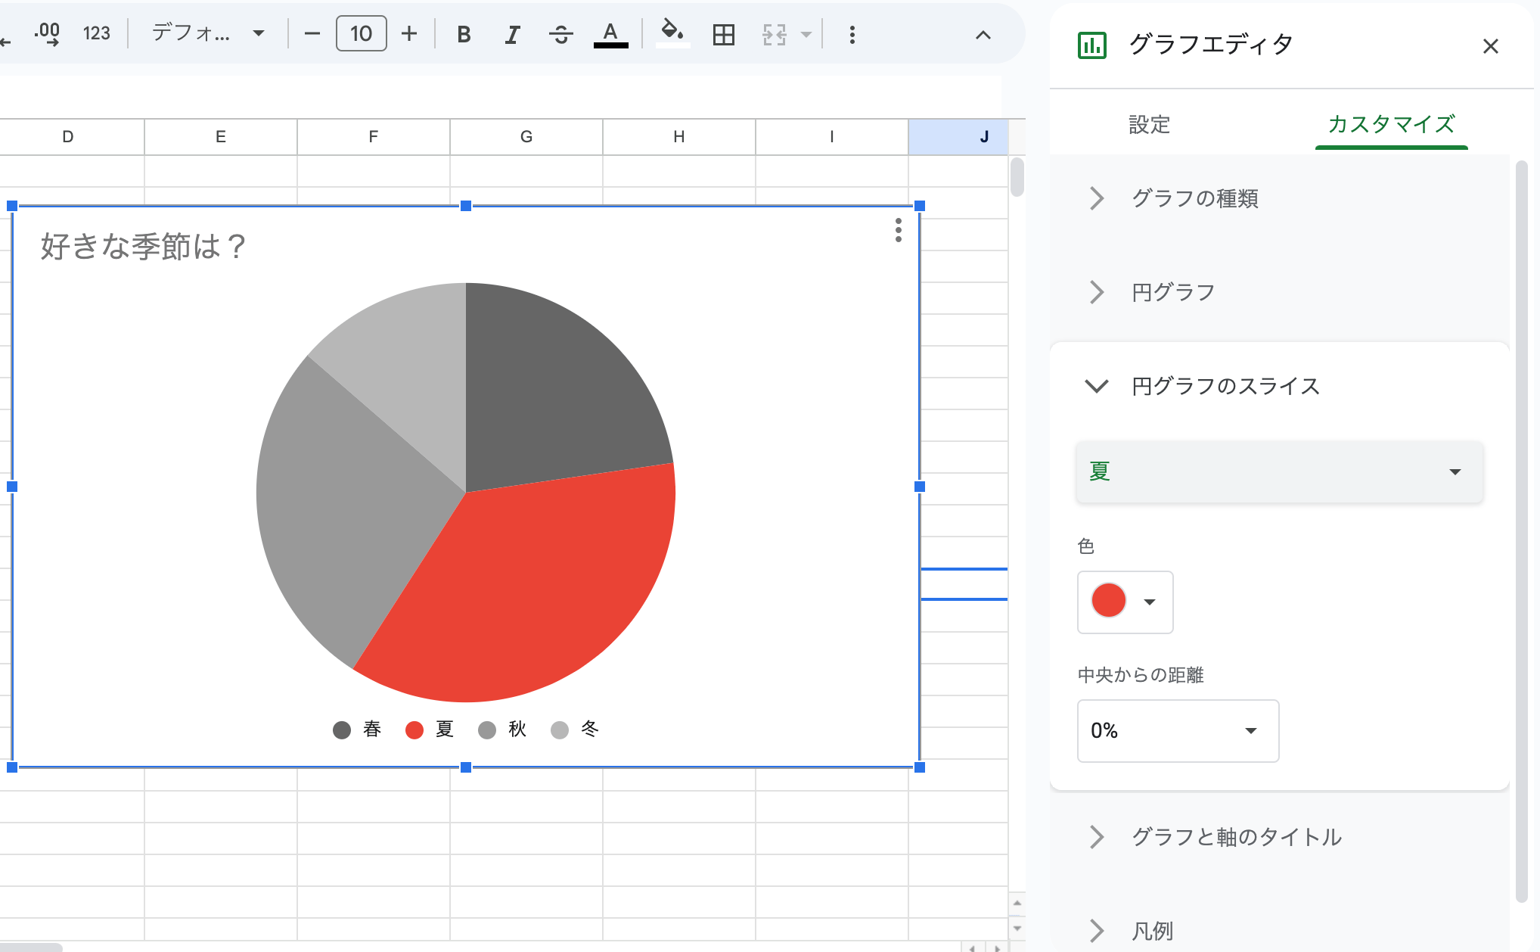This screenshot has width=1540, height=952.
Task: Decrease the font size
Action: coord(312,34)
